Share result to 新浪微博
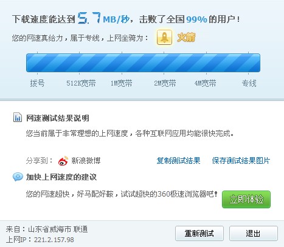 tap(86, 161)
